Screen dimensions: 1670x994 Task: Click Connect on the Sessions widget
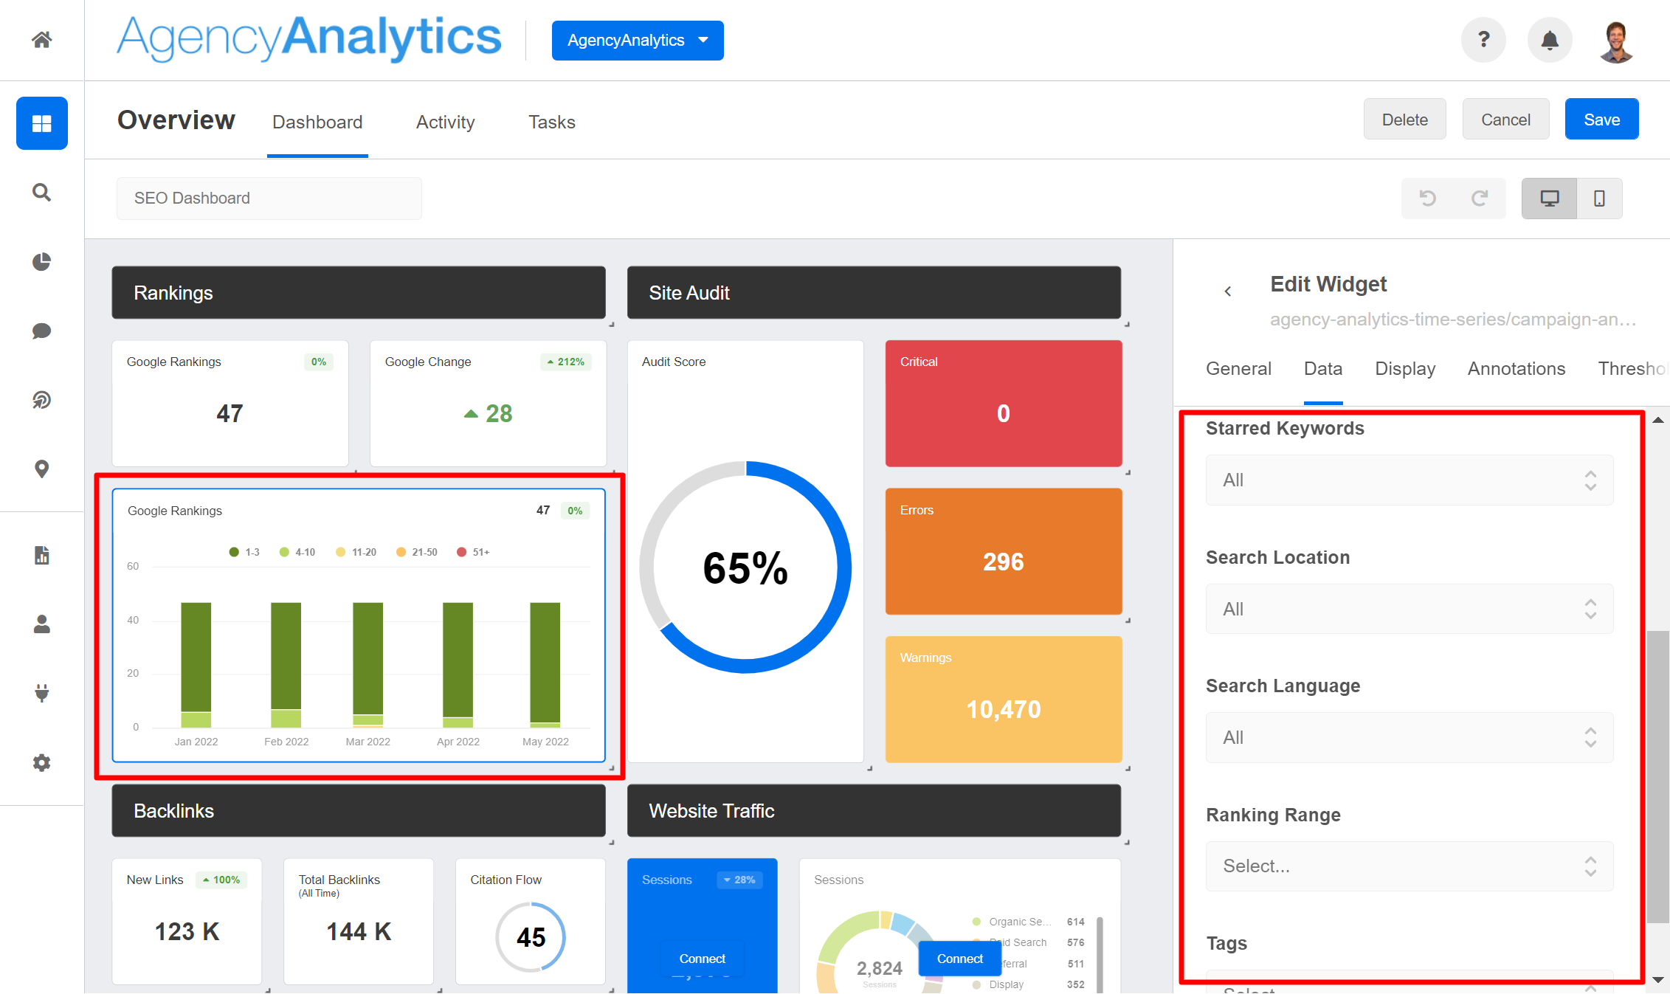tap(702, 958)
